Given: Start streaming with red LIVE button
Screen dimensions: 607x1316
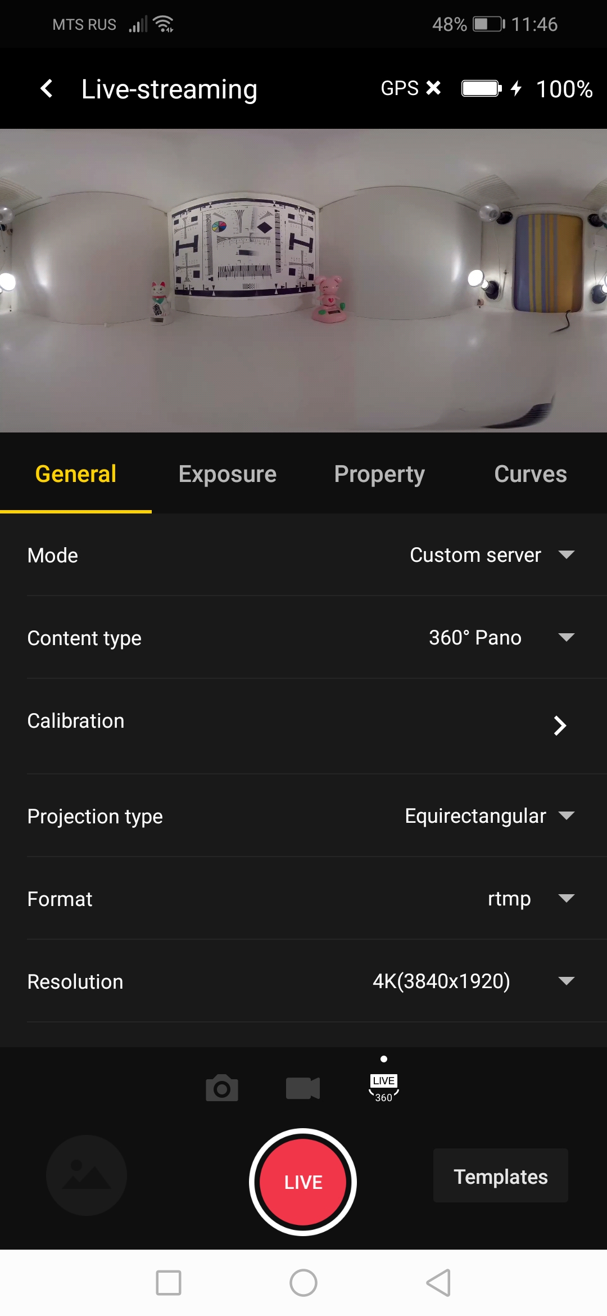Looking at the screenshot, I should click(303, 1182).
